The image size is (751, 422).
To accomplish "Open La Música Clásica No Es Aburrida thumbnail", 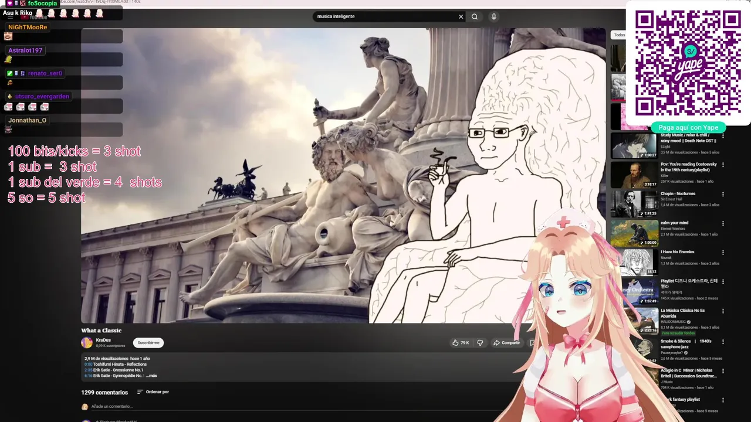I will pos(643,321).
